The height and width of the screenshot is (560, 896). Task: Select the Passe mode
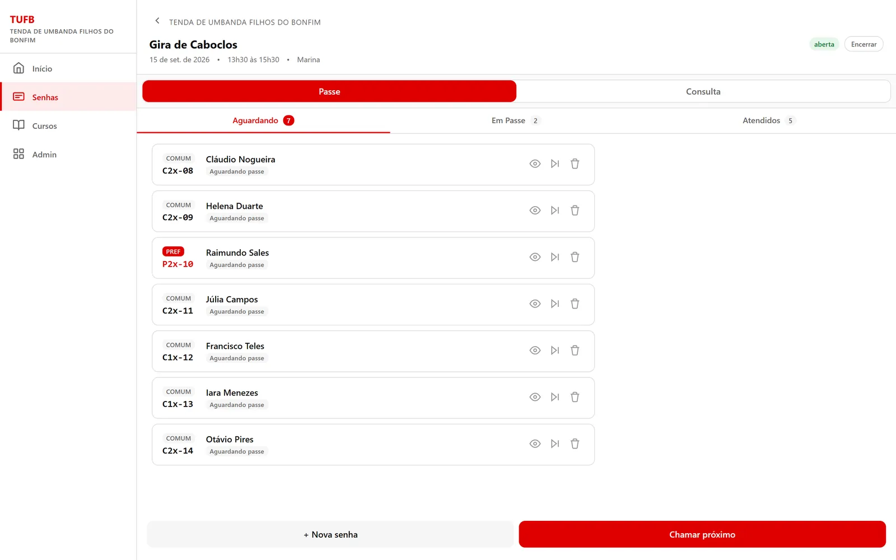[329, 91]
